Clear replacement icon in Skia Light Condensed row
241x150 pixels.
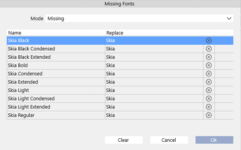tap(209, 99)
